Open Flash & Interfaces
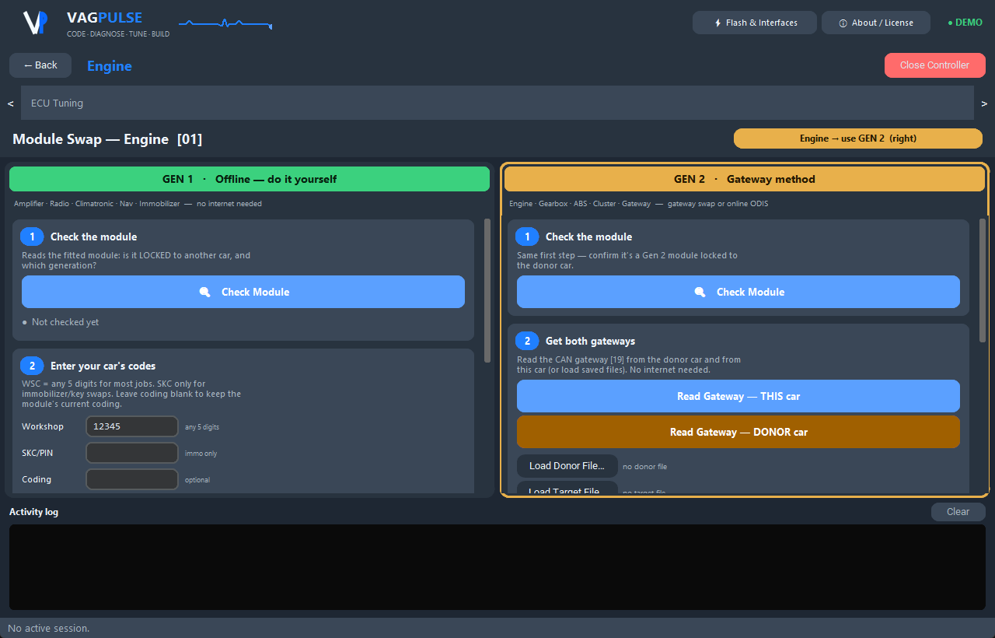Screen dimensions: 995x638 coord(755,23)
